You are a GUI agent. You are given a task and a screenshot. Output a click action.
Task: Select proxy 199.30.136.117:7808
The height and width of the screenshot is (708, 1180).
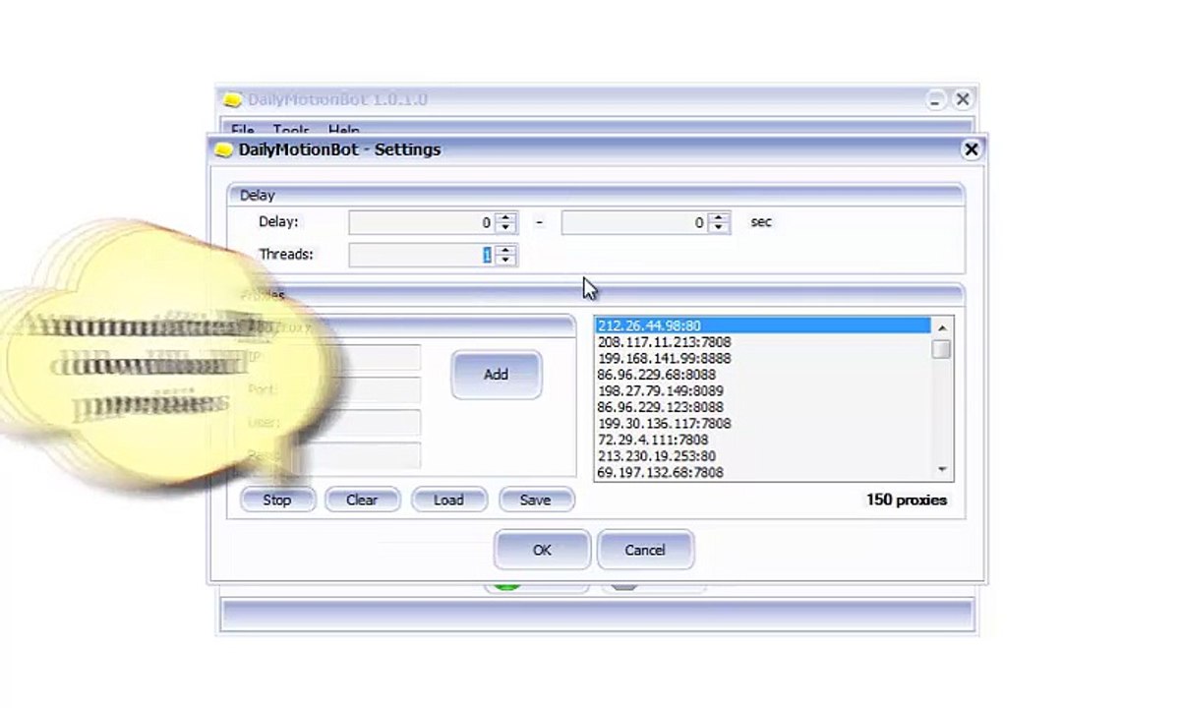(763, 424)
